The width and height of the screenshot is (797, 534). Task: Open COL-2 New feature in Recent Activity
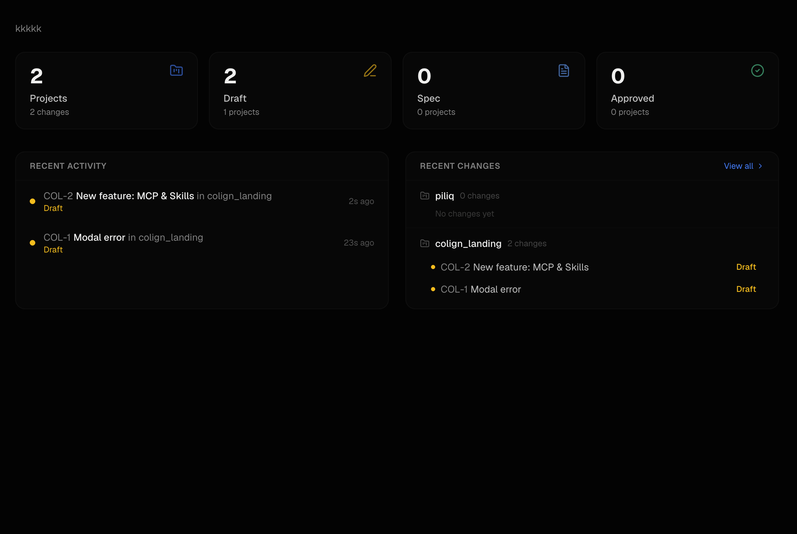pyautogui.click(x=202, y=201)
